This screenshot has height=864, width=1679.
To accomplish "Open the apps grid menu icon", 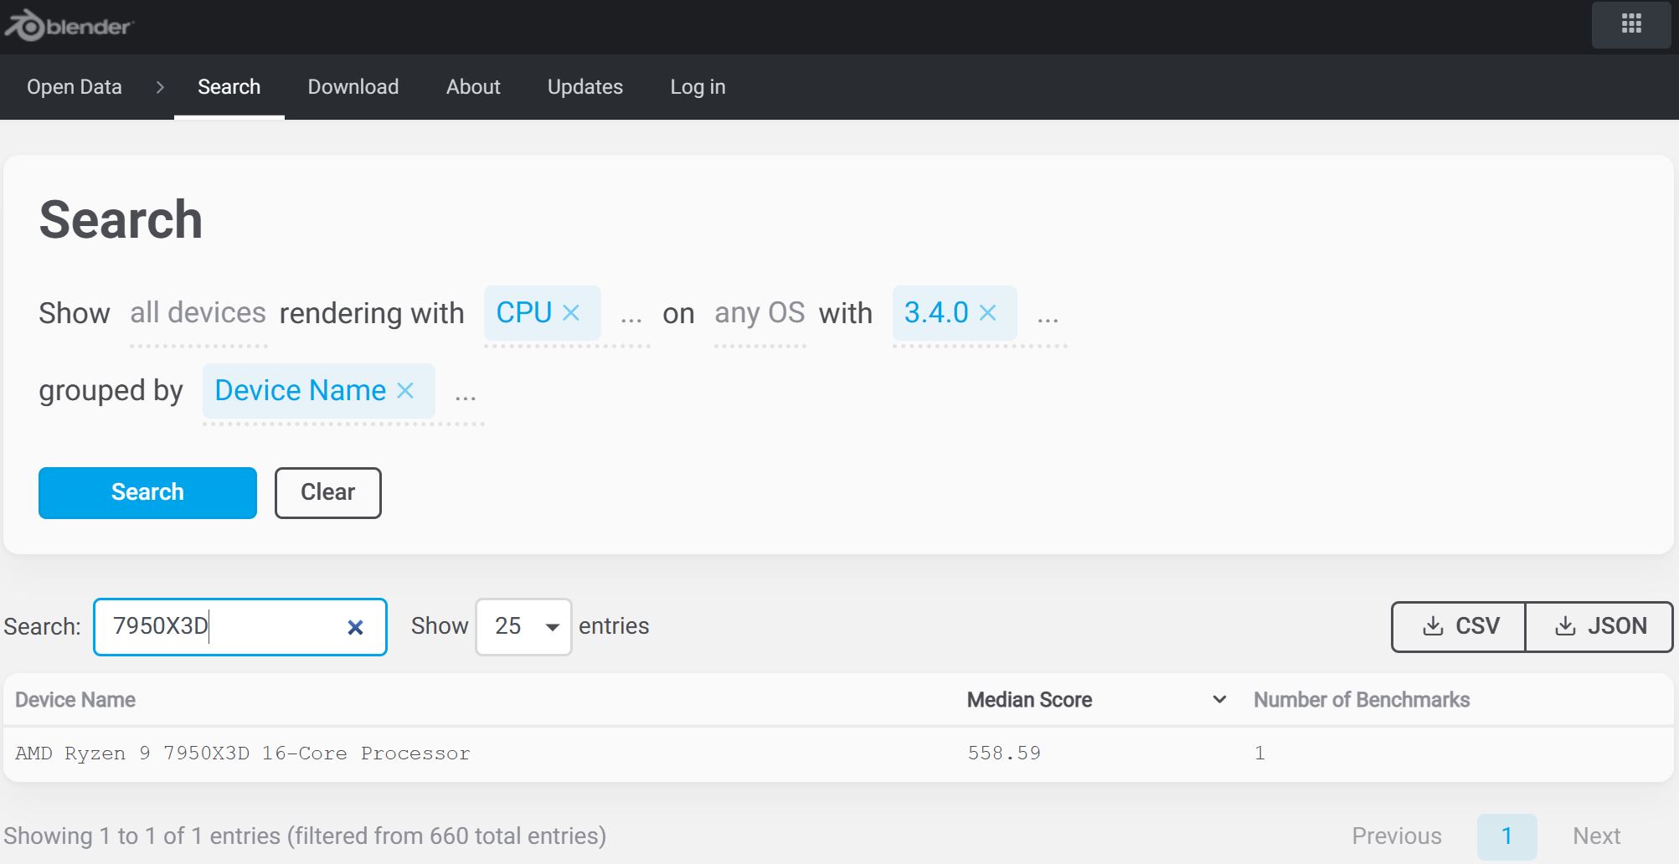I will [1631, 24].
